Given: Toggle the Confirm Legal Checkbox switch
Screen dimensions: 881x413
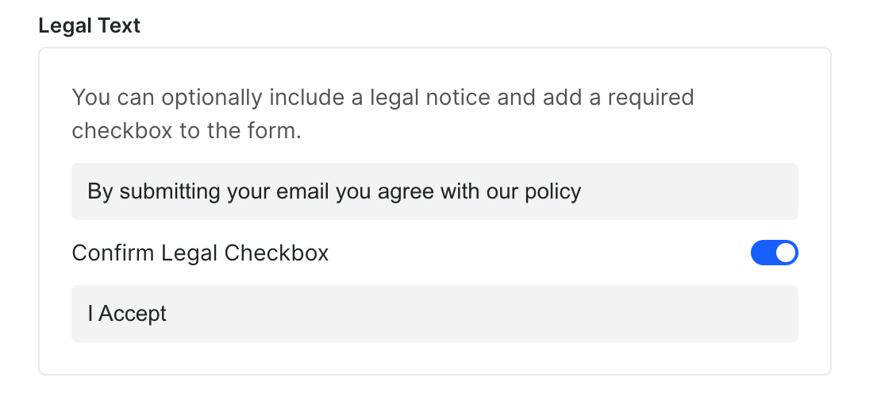Looking at the screenshot, I should pyautogui.click(x=774, y=253).
